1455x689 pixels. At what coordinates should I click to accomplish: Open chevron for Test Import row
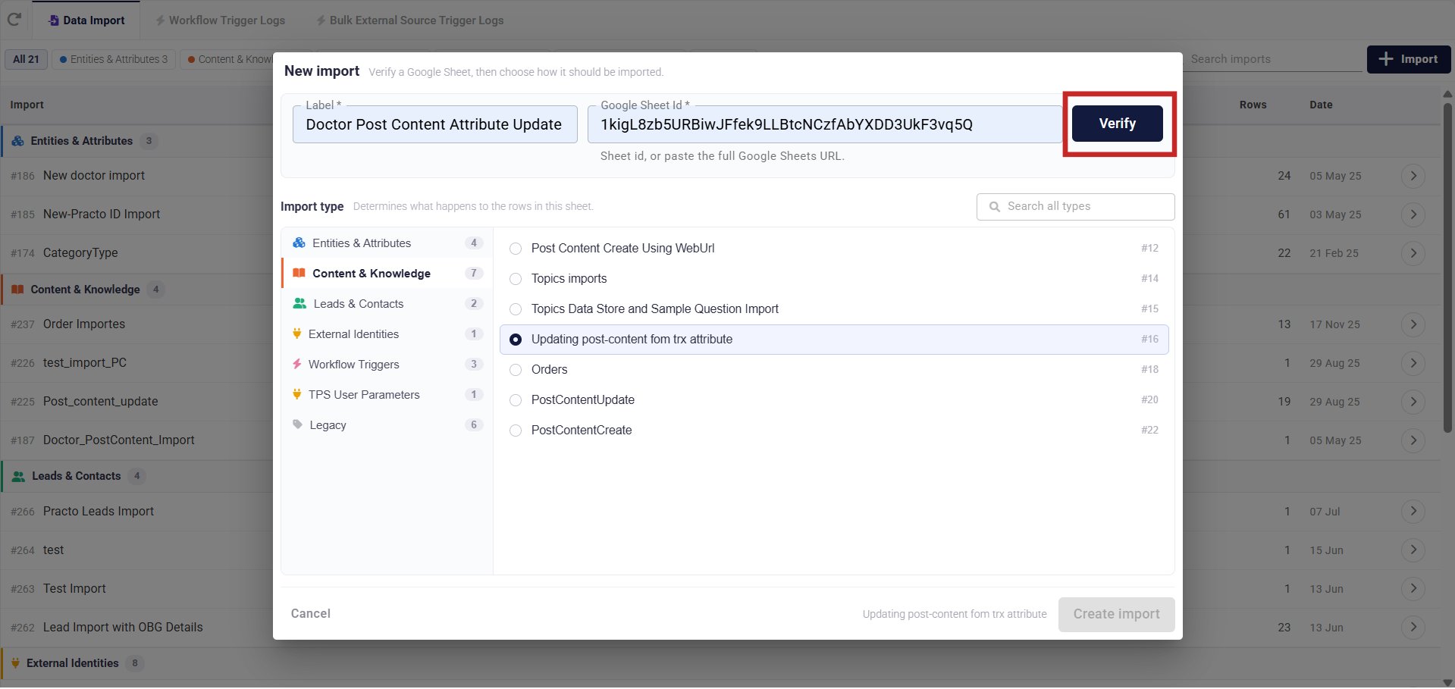pyautogui.click(x=1413, y=589)
